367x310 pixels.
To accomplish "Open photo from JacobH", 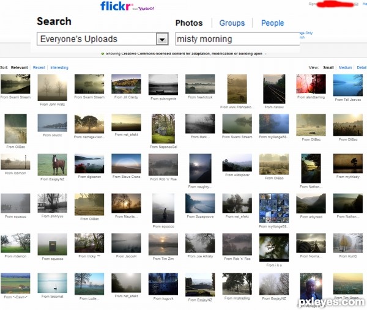I will [126, 243].
